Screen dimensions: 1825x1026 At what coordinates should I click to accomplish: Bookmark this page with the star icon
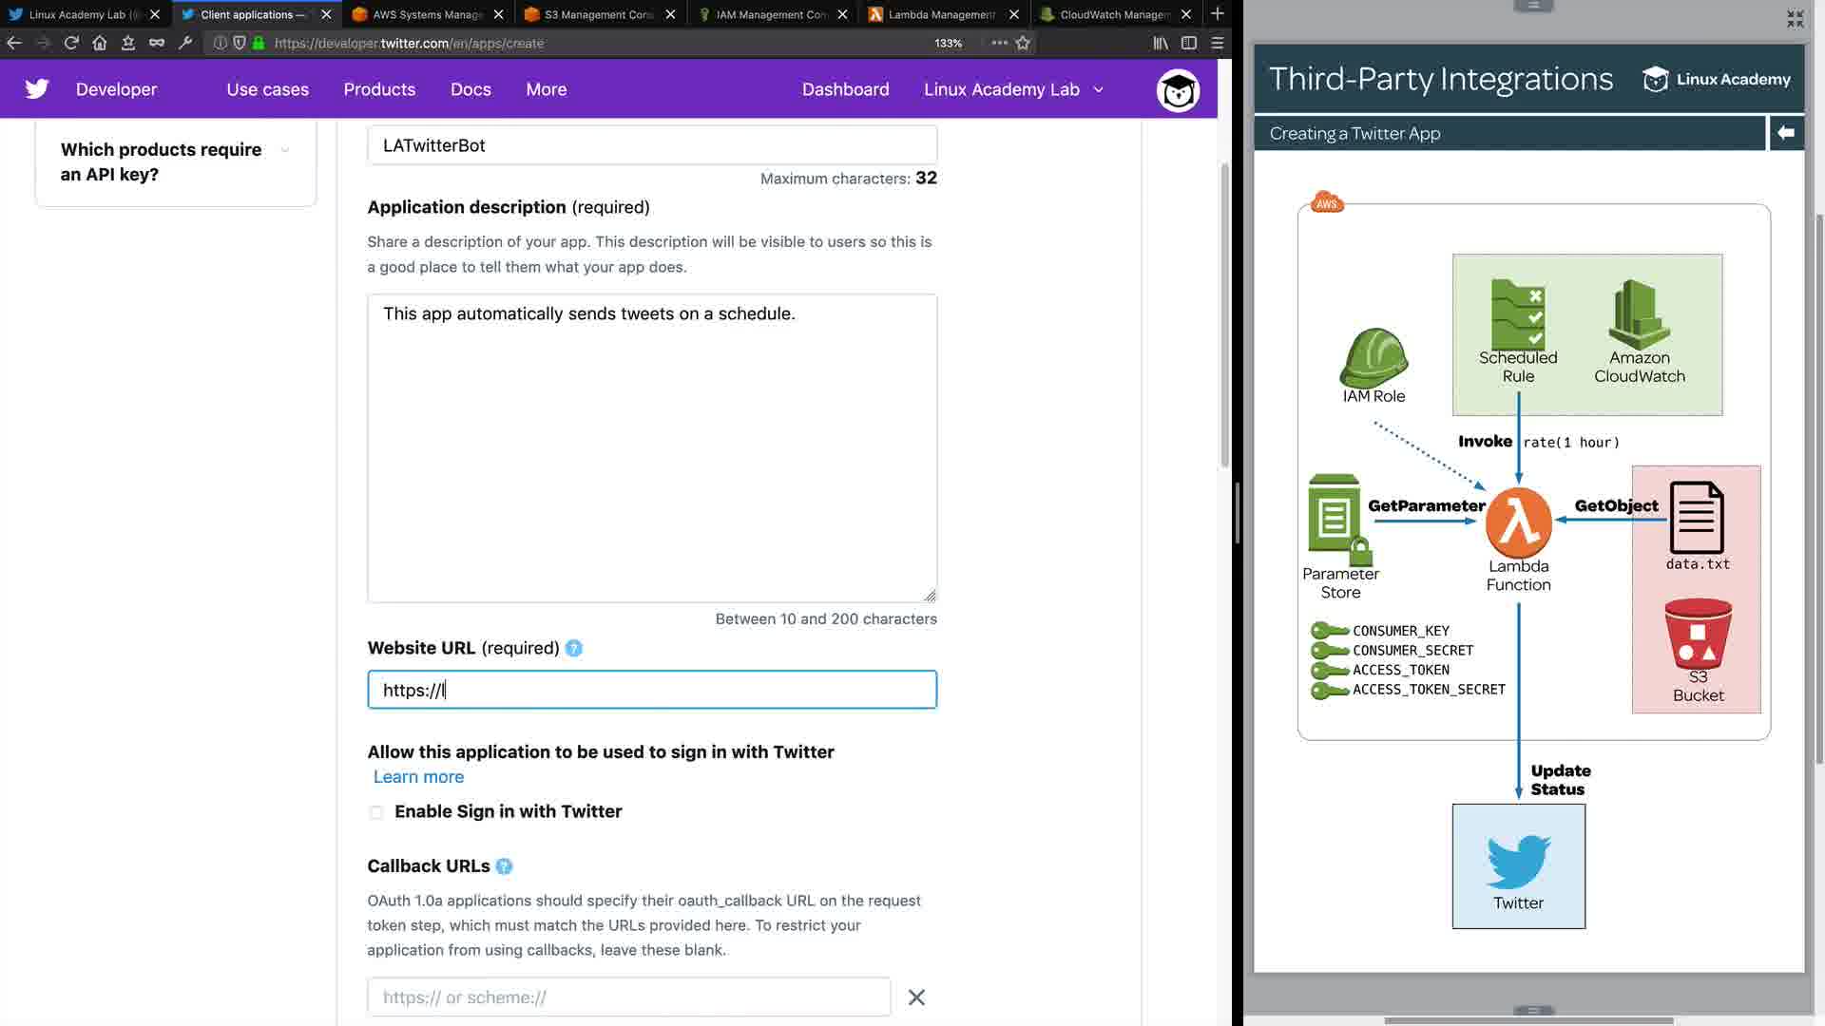(1023, 43)
